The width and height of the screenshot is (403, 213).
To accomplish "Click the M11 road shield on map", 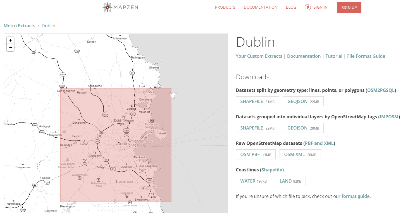I will coord(150,180).
